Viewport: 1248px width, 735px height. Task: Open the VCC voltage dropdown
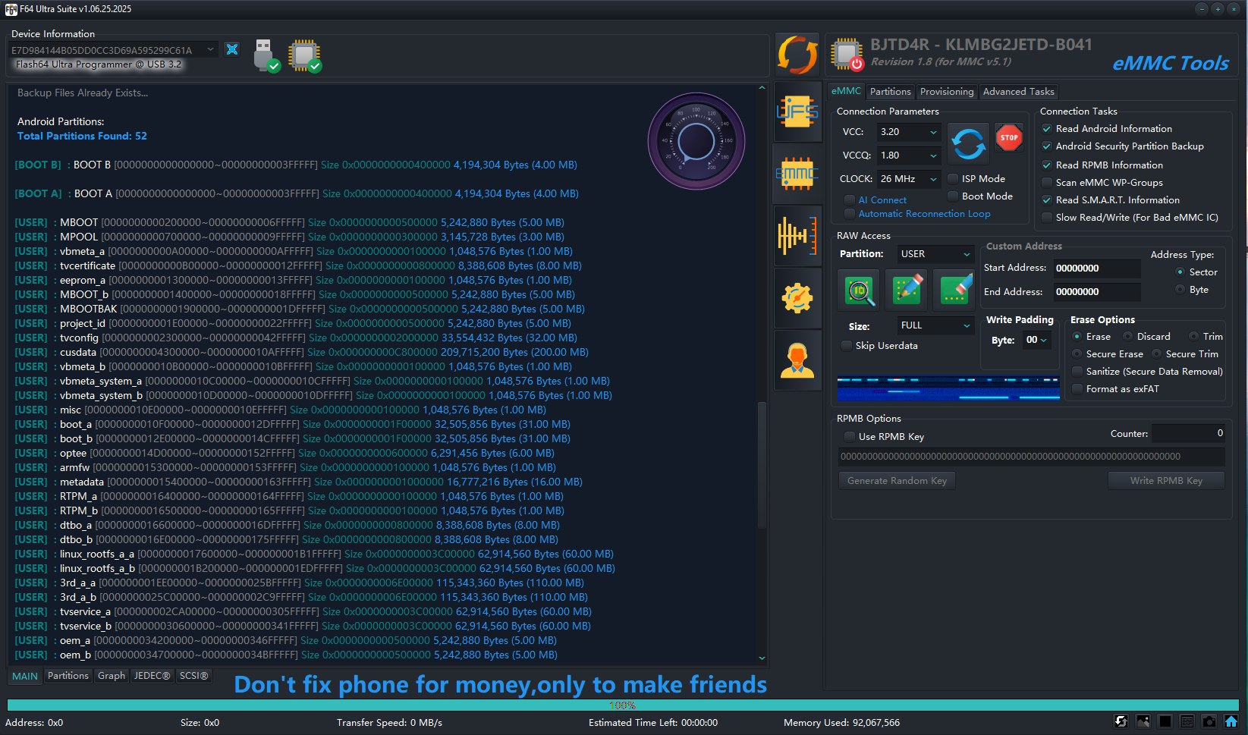coord(909,132)
